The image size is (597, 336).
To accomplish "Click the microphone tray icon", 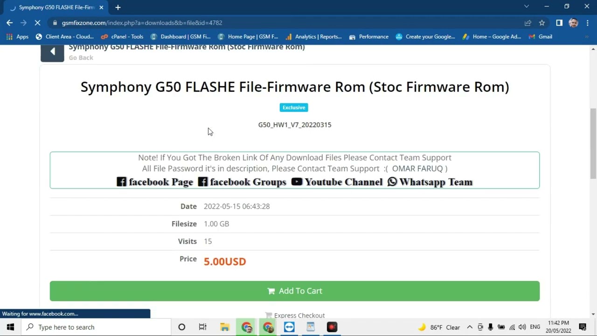I will pos(491,327).
